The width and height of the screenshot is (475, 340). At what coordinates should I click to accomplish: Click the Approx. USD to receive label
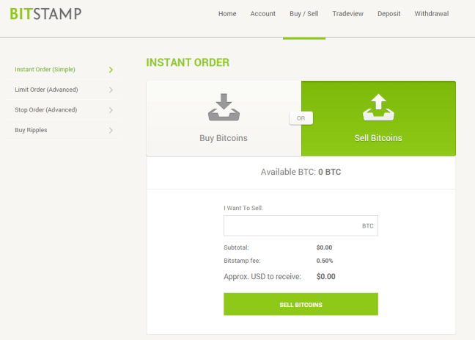tap(262, 277)
